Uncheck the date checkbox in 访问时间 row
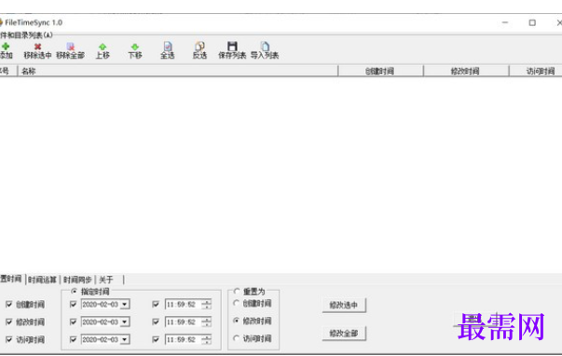 pos(73,339)
